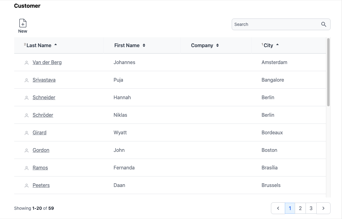Click the person icon beside Ramos
Image resolution: width=342 pixels, height=219 pixels.
(x=27, y=168)
